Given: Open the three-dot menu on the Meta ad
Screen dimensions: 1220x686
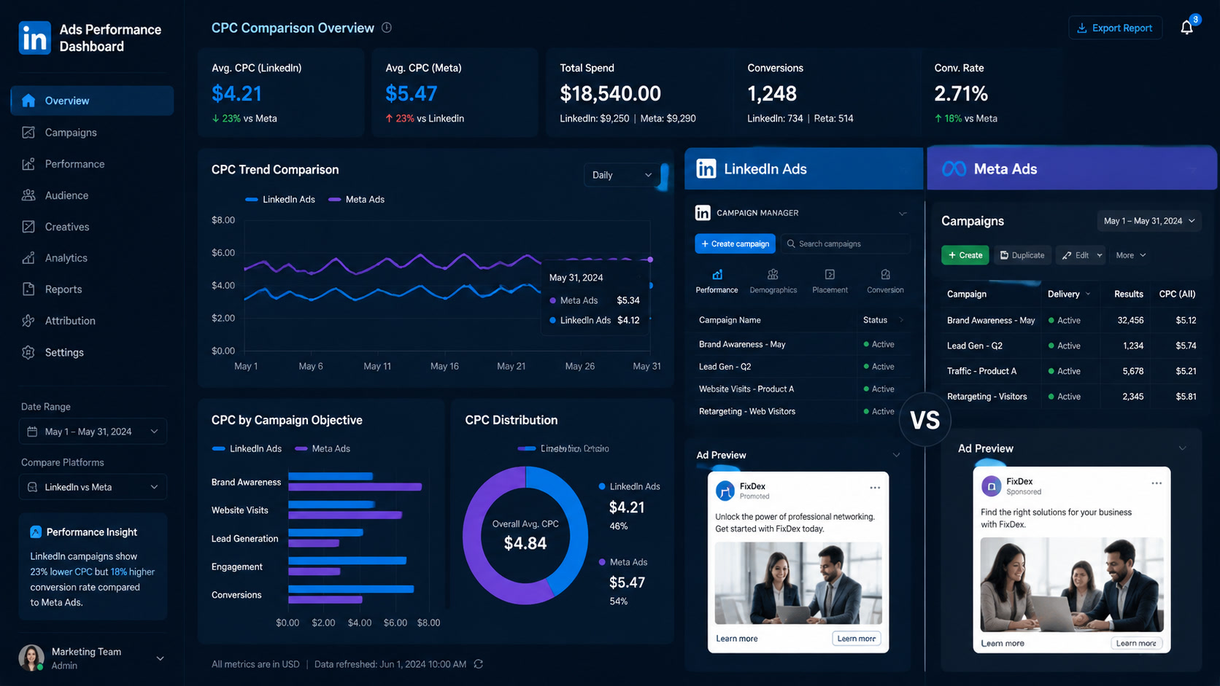Looking at the screenshot, I should [1157, 483].
